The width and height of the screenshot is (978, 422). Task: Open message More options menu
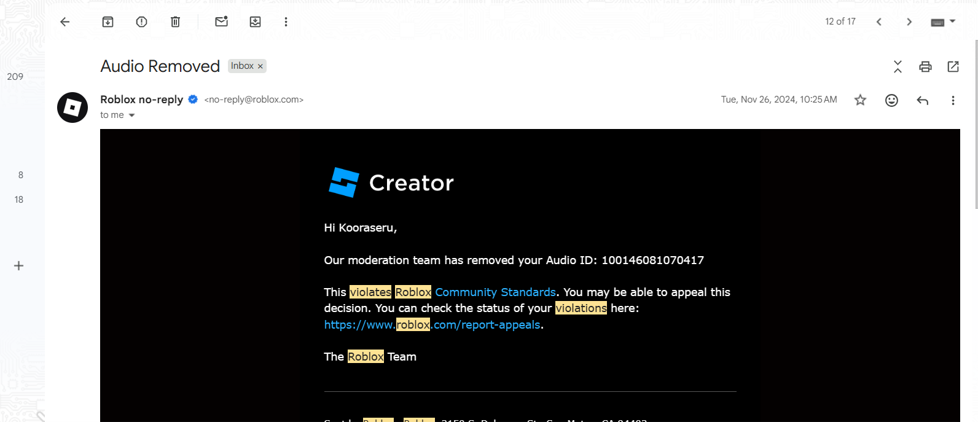click(x=953, y=100)
